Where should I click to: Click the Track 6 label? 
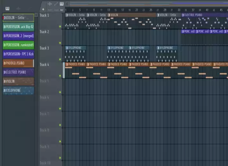pos(44,97)
